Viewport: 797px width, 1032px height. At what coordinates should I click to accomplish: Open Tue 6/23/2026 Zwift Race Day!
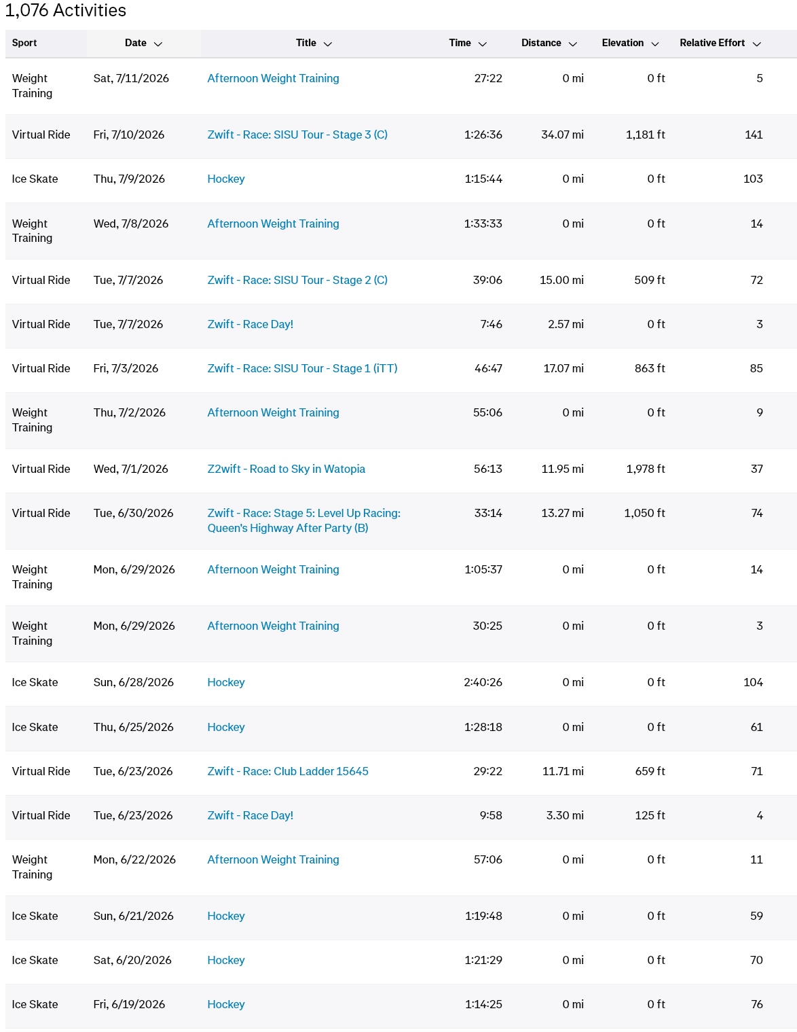tap(251, 815)
